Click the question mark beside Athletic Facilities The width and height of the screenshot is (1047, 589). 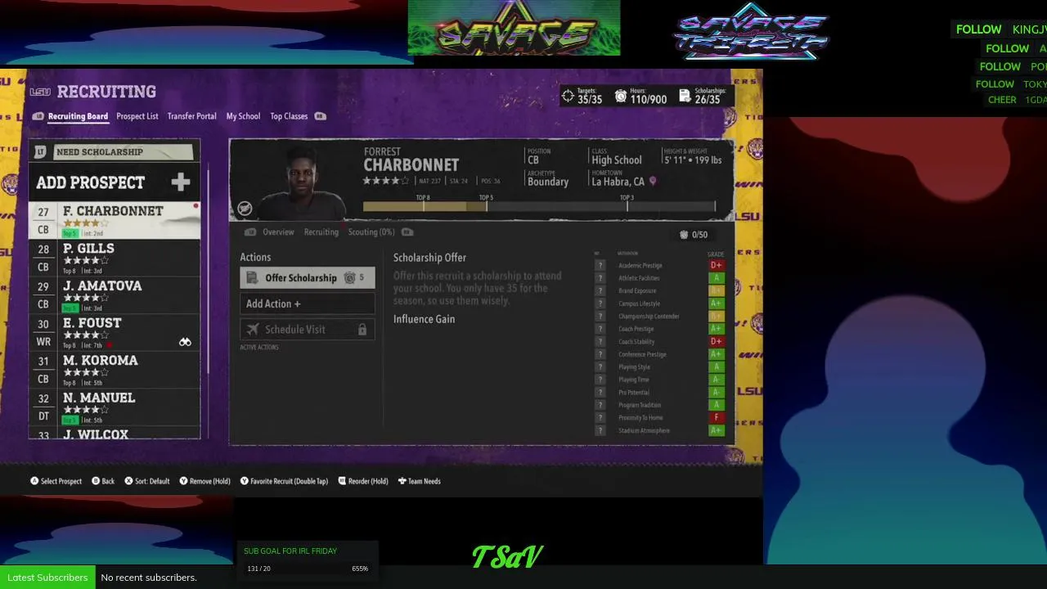600,278
